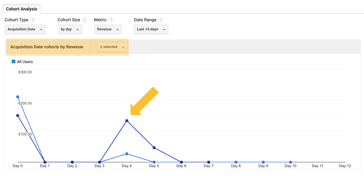
Task: Click the data point at Day 1
Action: click(45, 162)
